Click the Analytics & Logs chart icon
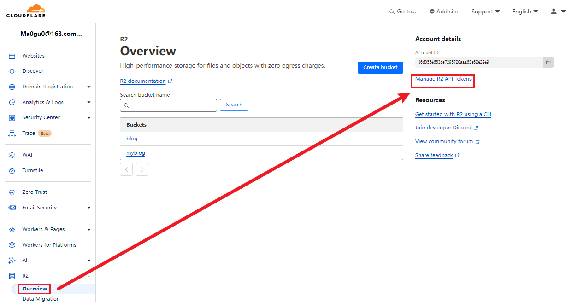The width and height of the screenshot is (578, 302). (x=12, y=102)
